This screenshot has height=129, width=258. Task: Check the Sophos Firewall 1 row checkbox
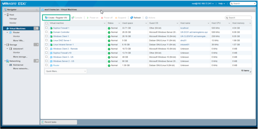[46, 28]
